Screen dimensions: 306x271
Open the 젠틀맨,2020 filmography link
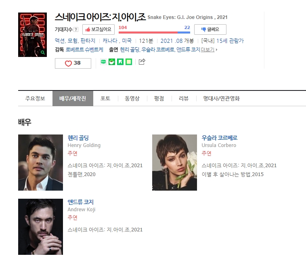(82, 174)
